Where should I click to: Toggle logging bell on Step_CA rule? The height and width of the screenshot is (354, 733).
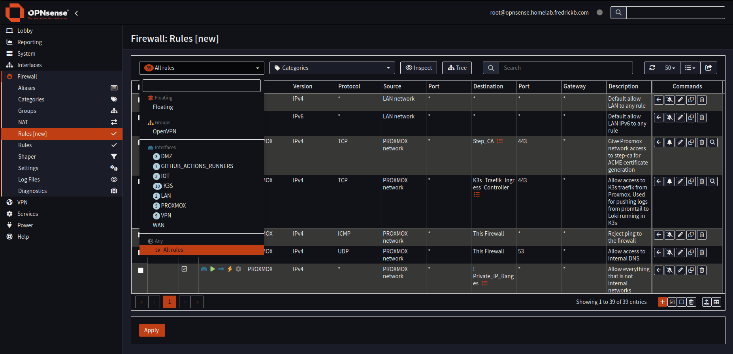tap(669, 142)
